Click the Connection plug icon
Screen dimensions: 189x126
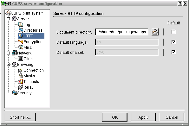(20, 70)
